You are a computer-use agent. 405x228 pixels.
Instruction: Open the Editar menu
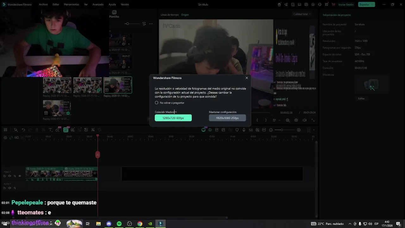tap(56, 4)
